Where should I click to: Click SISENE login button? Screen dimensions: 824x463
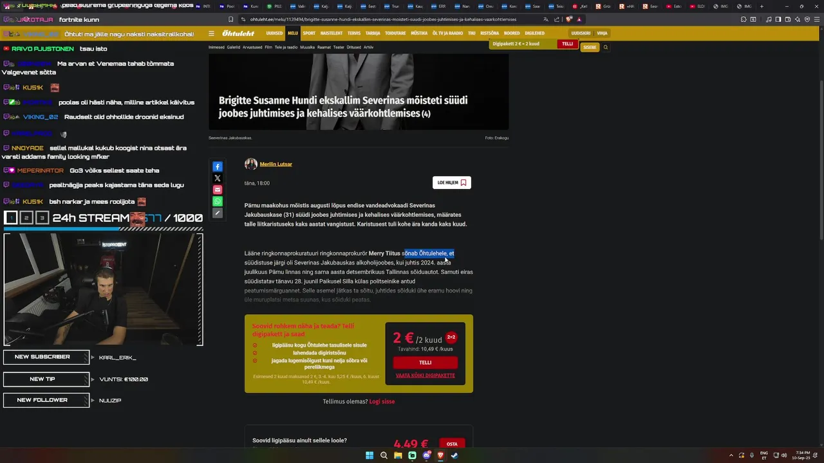tap(590, 47)
